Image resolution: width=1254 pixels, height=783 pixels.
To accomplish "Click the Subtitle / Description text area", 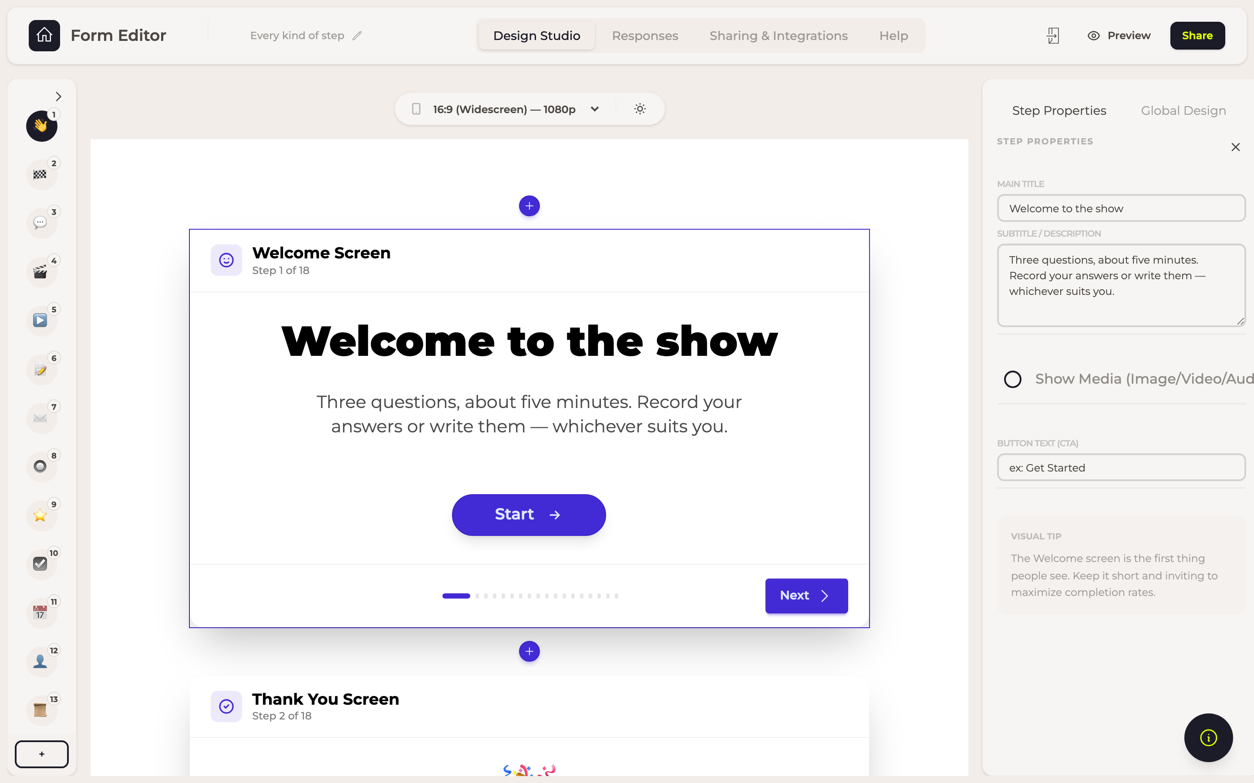I will [1121, 285].
